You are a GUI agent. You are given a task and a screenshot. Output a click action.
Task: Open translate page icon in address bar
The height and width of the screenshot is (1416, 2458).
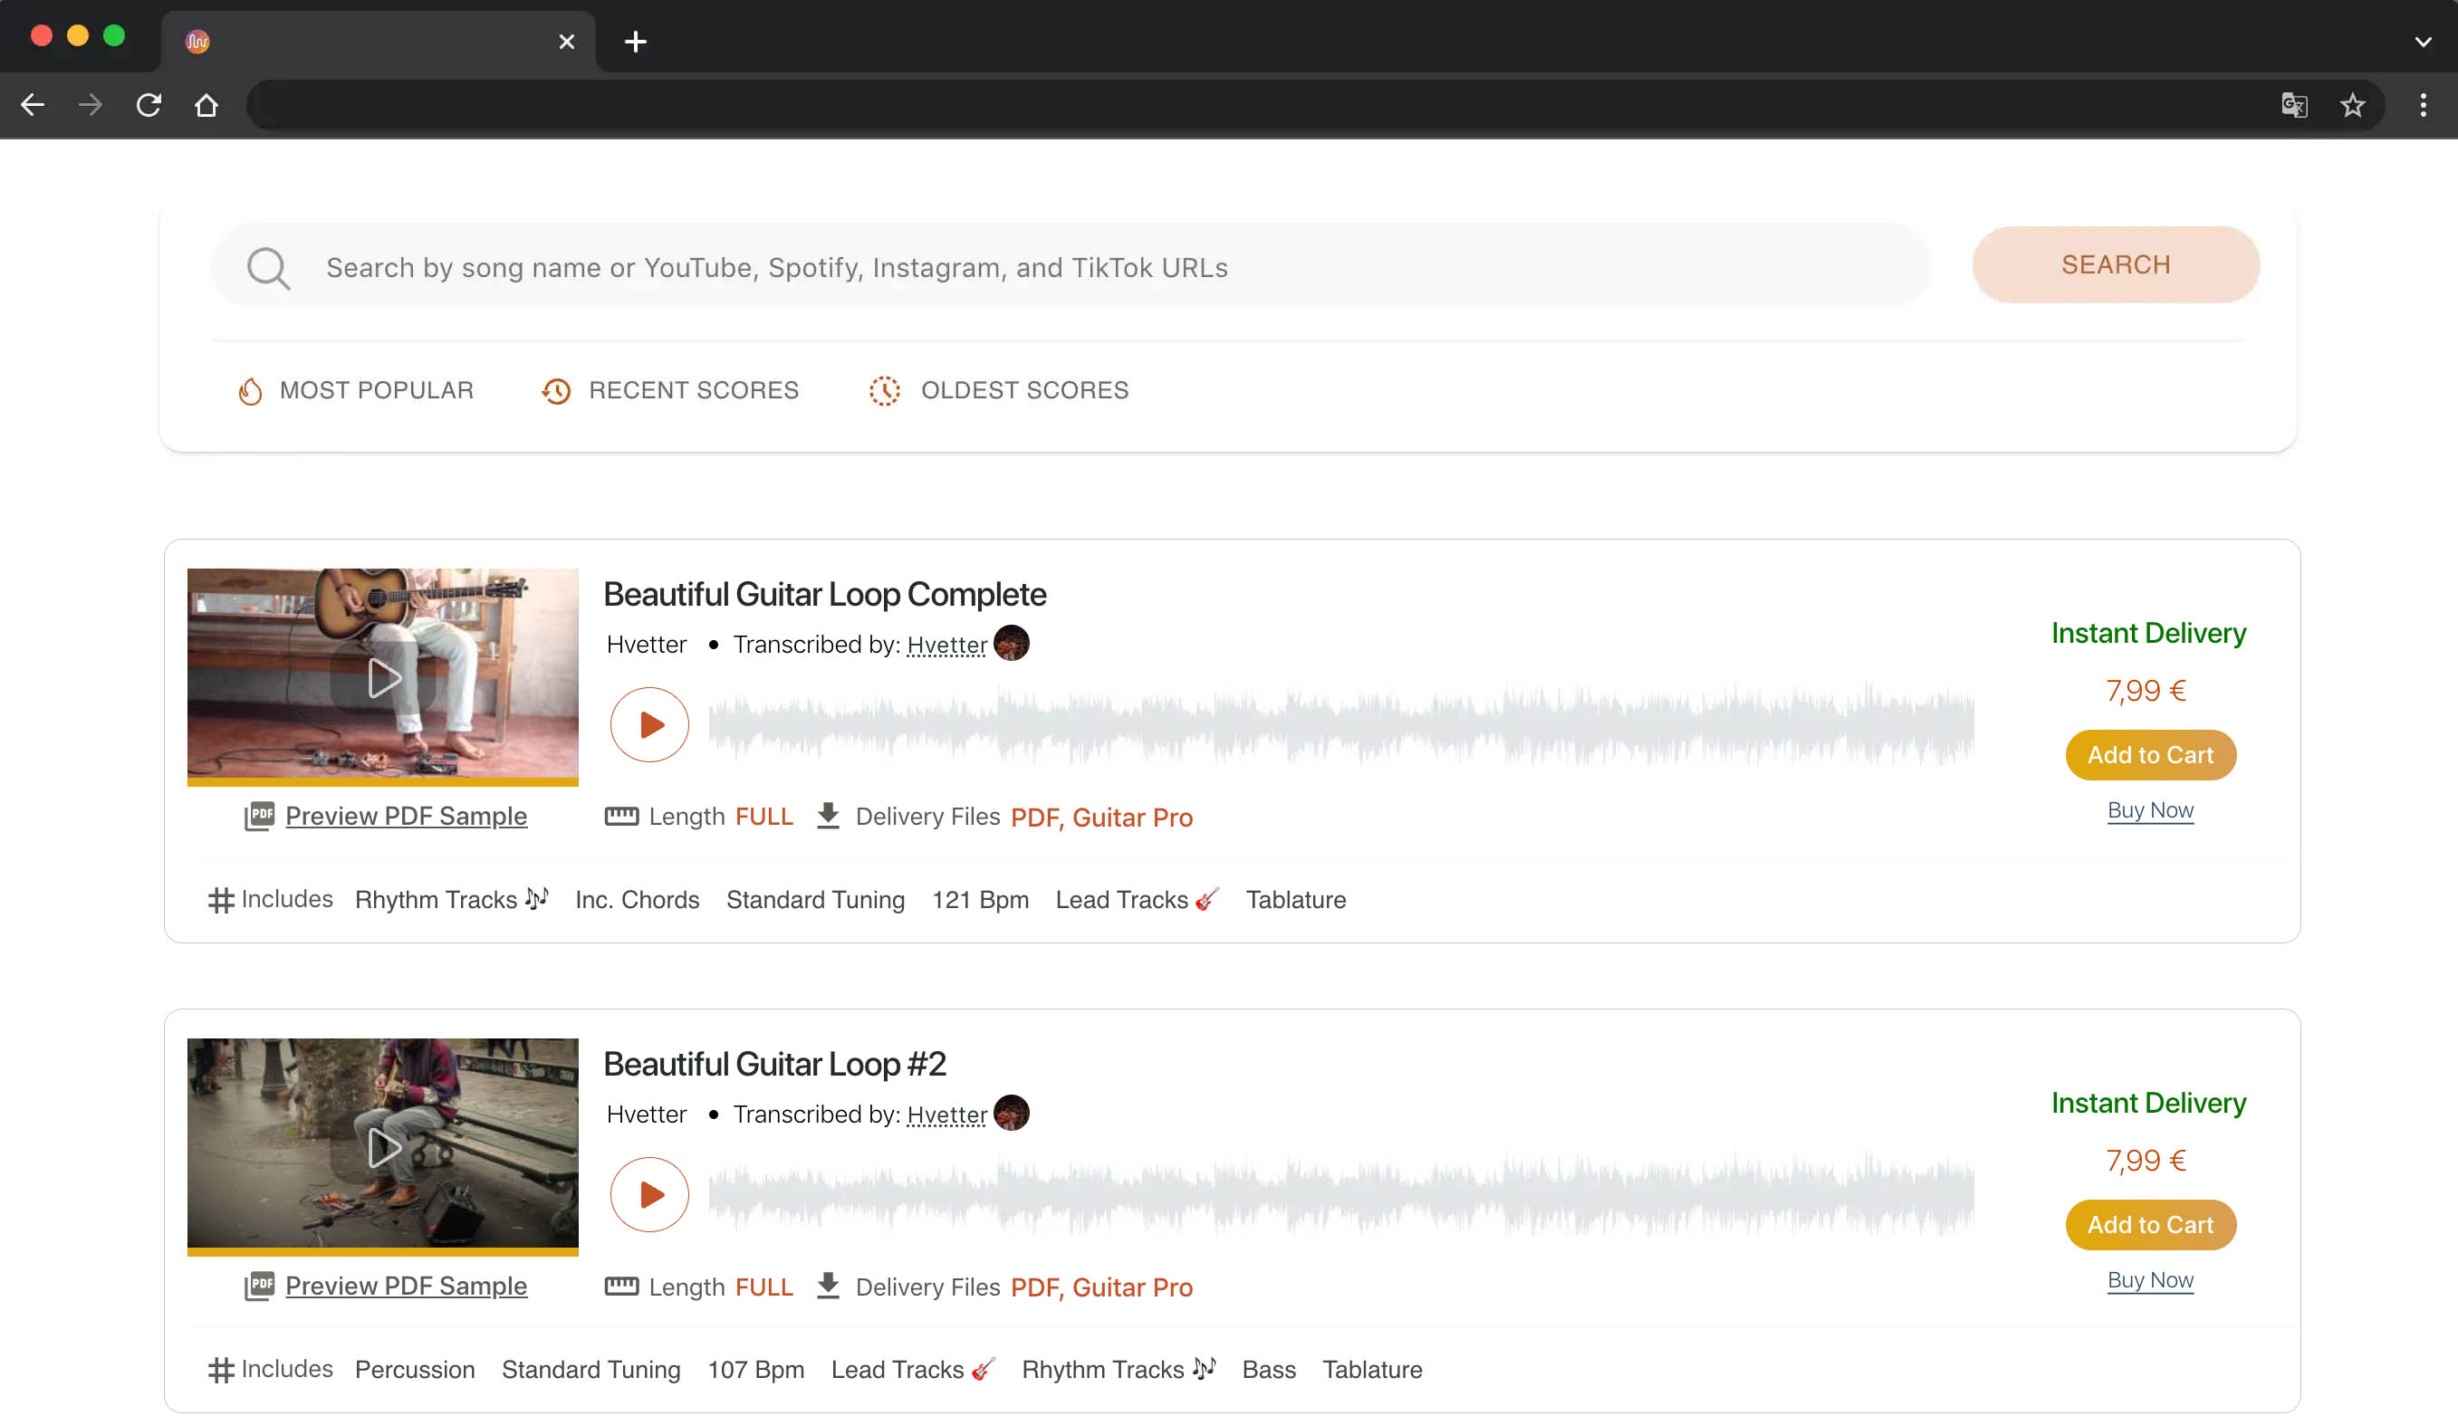[2293, 105]
